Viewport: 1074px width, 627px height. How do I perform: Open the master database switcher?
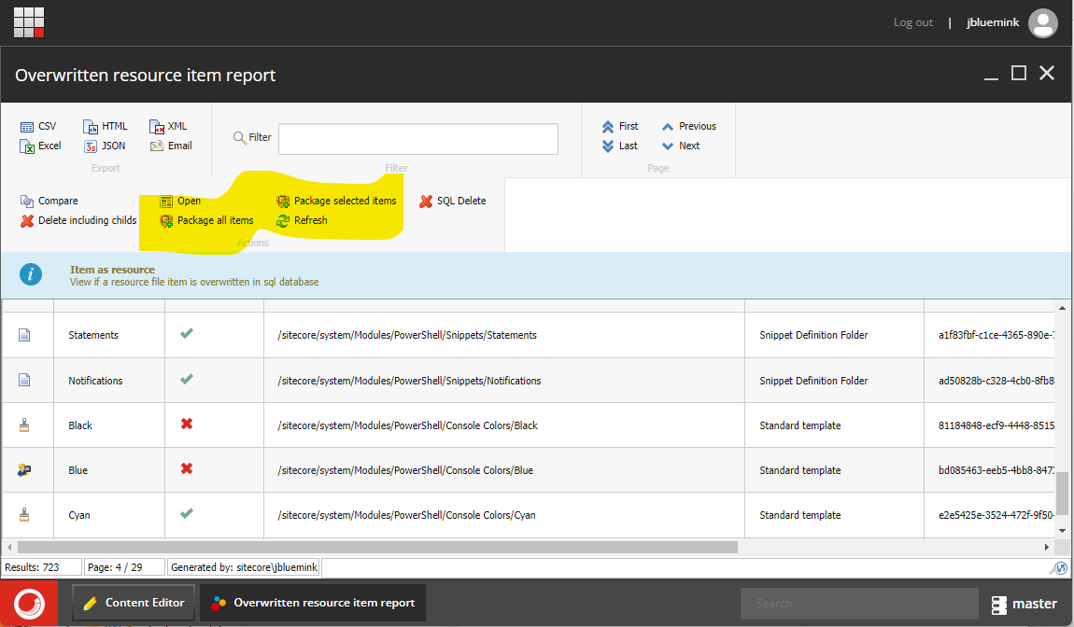coord(1024,604)
